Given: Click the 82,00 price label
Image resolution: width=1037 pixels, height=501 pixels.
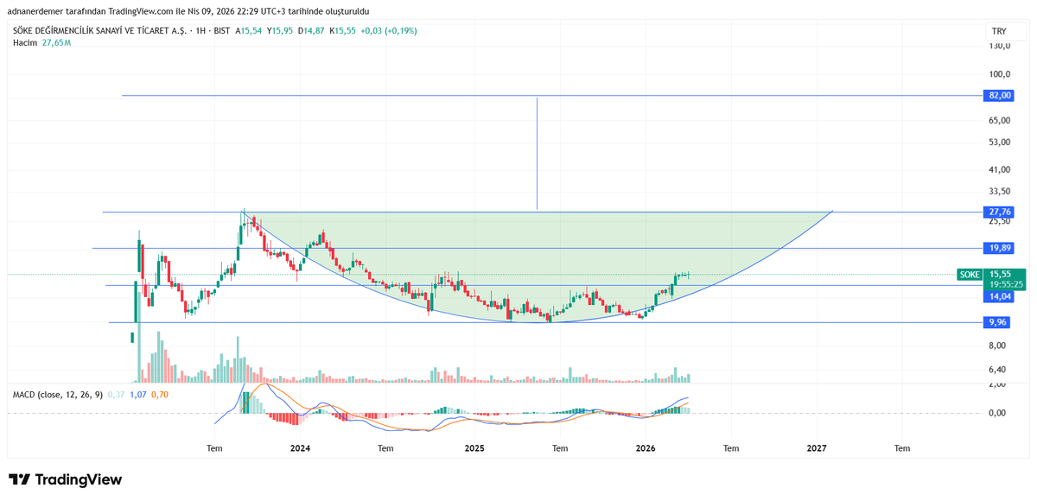Looking at the screenshot, I should 1000,95.
